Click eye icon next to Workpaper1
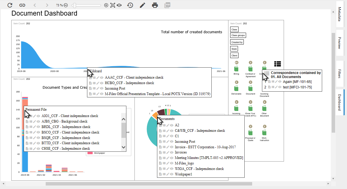 172,174
